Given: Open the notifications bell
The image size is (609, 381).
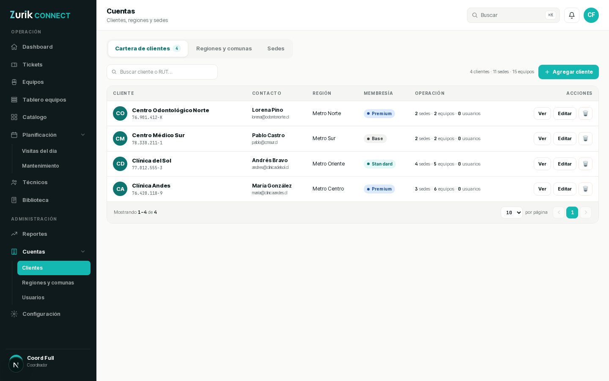Looking at the screenshot, I should coord(572,15).
